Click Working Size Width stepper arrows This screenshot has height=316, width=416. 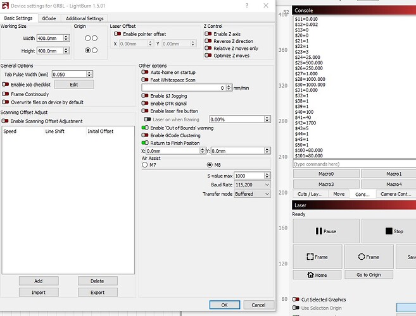click(66, 38)
